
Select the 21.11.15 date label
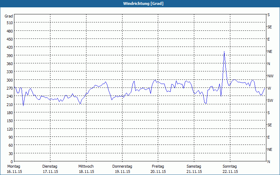[194, 171]
